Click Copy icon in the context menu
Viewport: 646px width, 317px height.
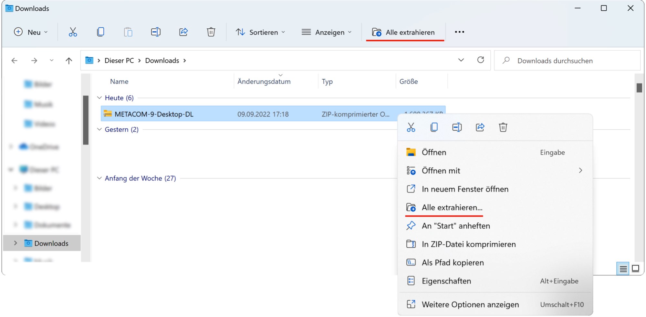(434, 127)
